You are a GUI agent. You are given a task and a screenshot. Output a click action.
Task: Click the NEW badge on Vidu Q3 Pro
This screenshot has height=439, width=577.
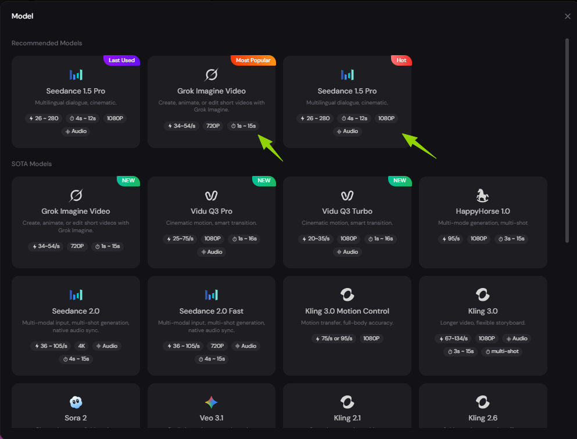click(x=264, y=181)
